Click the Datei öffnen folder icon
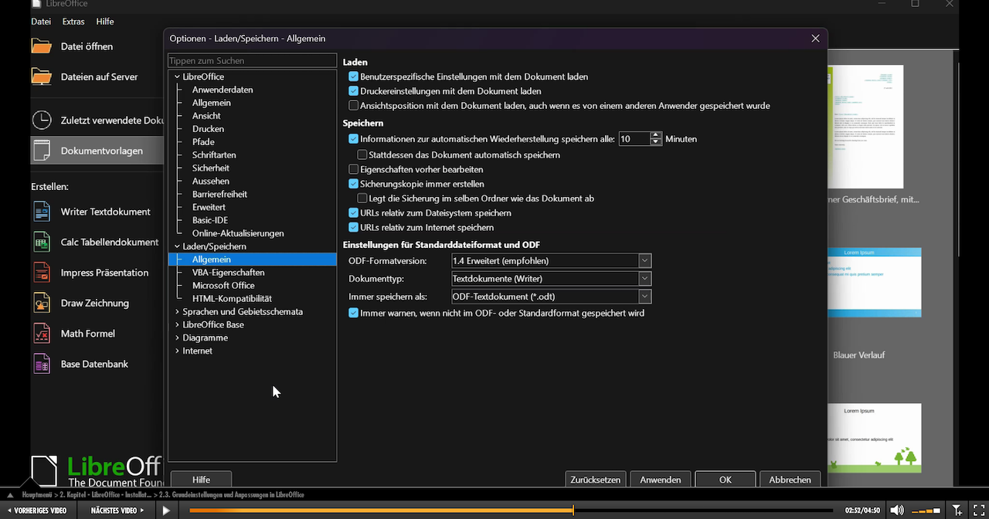The height and width of the screenshot is (519, 989). 41,46
